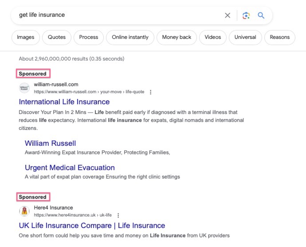Click the william-russell.com your-move life-quote URL

click(x=89, y=92)
